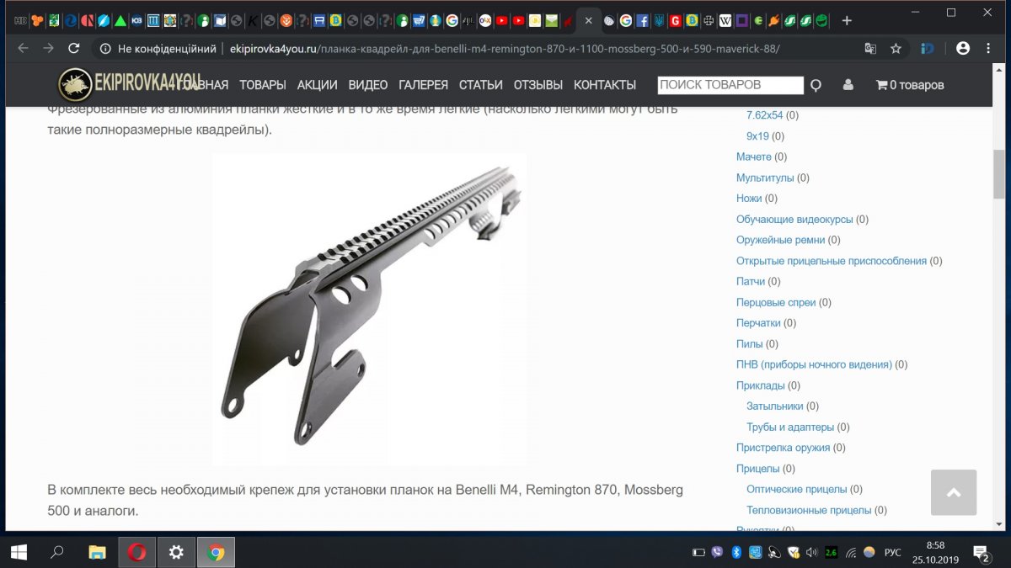Open КОНТАКТЫ in site menu
1011x568 pixels.
tap(605, 85)
